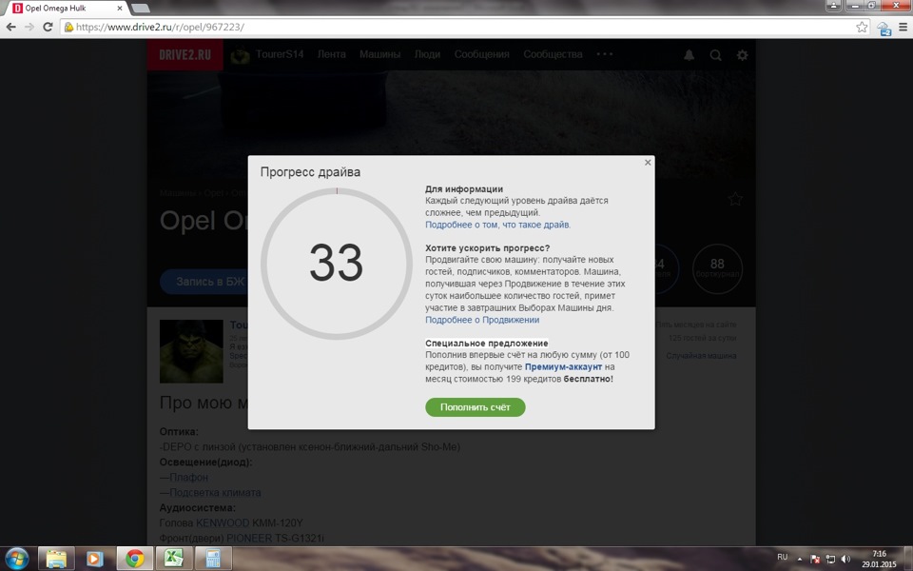Viewport: 913px width, 571px height.
Task: Click the TourerS14 avatar in site header
Action: (x=240, y=55)
